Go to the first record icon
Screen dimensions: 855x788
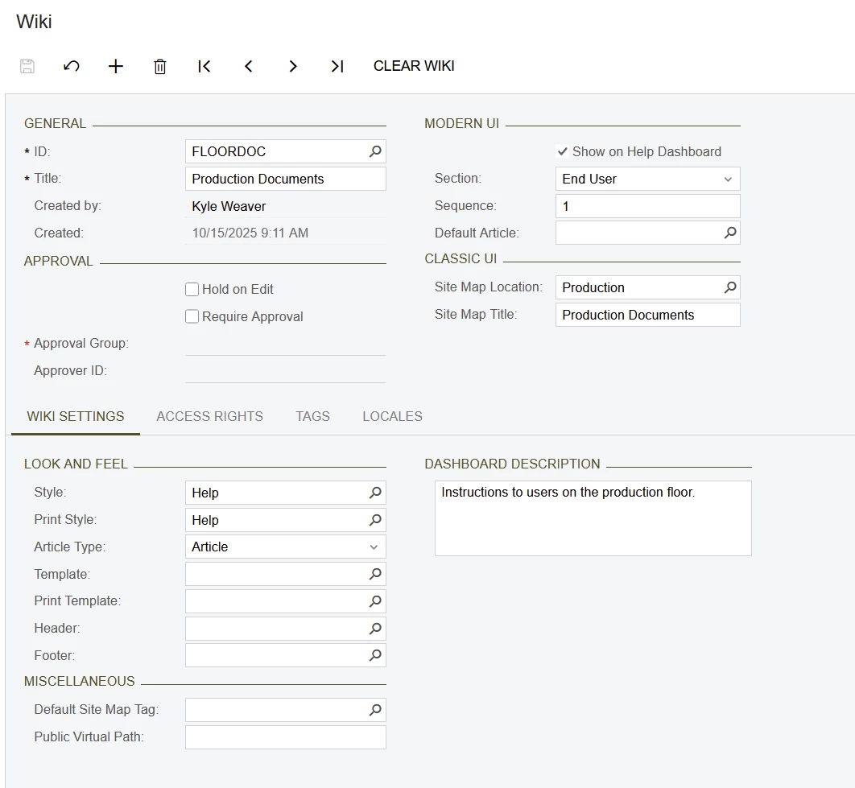tap(204, 66)
